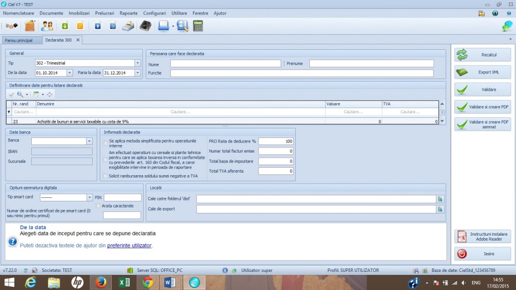Open the Configurari menu
Image resolution: width=516 pixels, height=290 pixels.
pos(154,13)
